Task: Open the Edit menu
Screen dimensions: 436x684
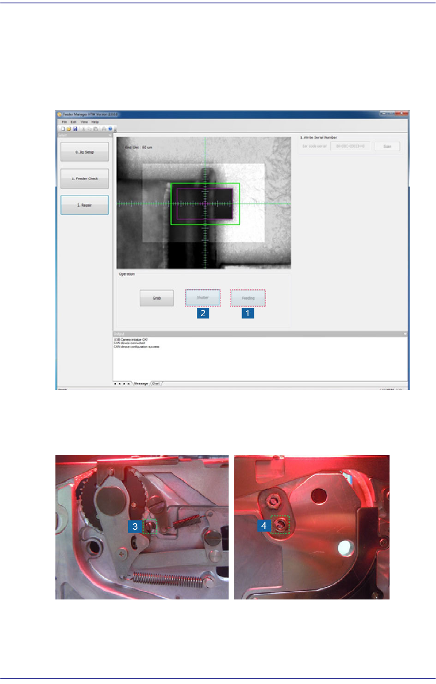Action: (73, 122)
